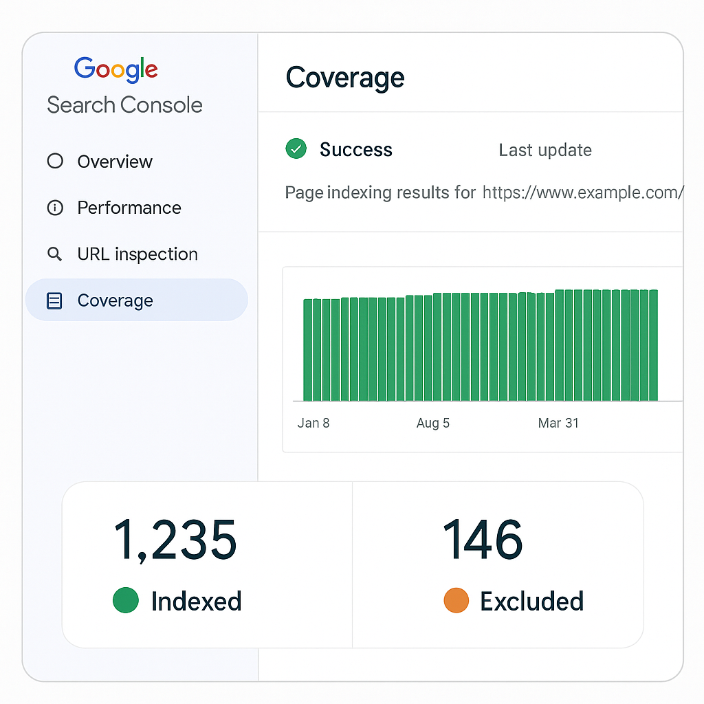The height and width of the screenshot is (704, 704).
Task: Click the green Success checkmark icon
Action: (296, 148)
